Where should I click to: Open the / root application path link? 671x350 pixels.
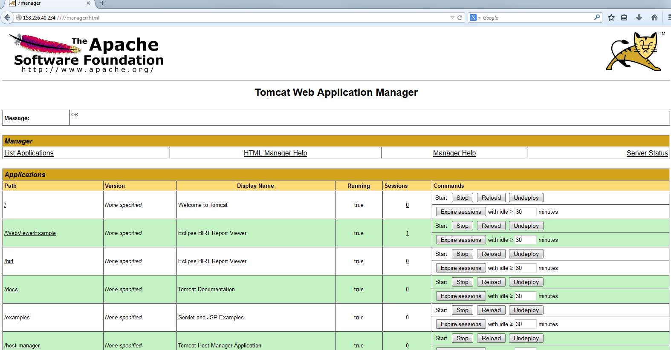tap(5, 205)
